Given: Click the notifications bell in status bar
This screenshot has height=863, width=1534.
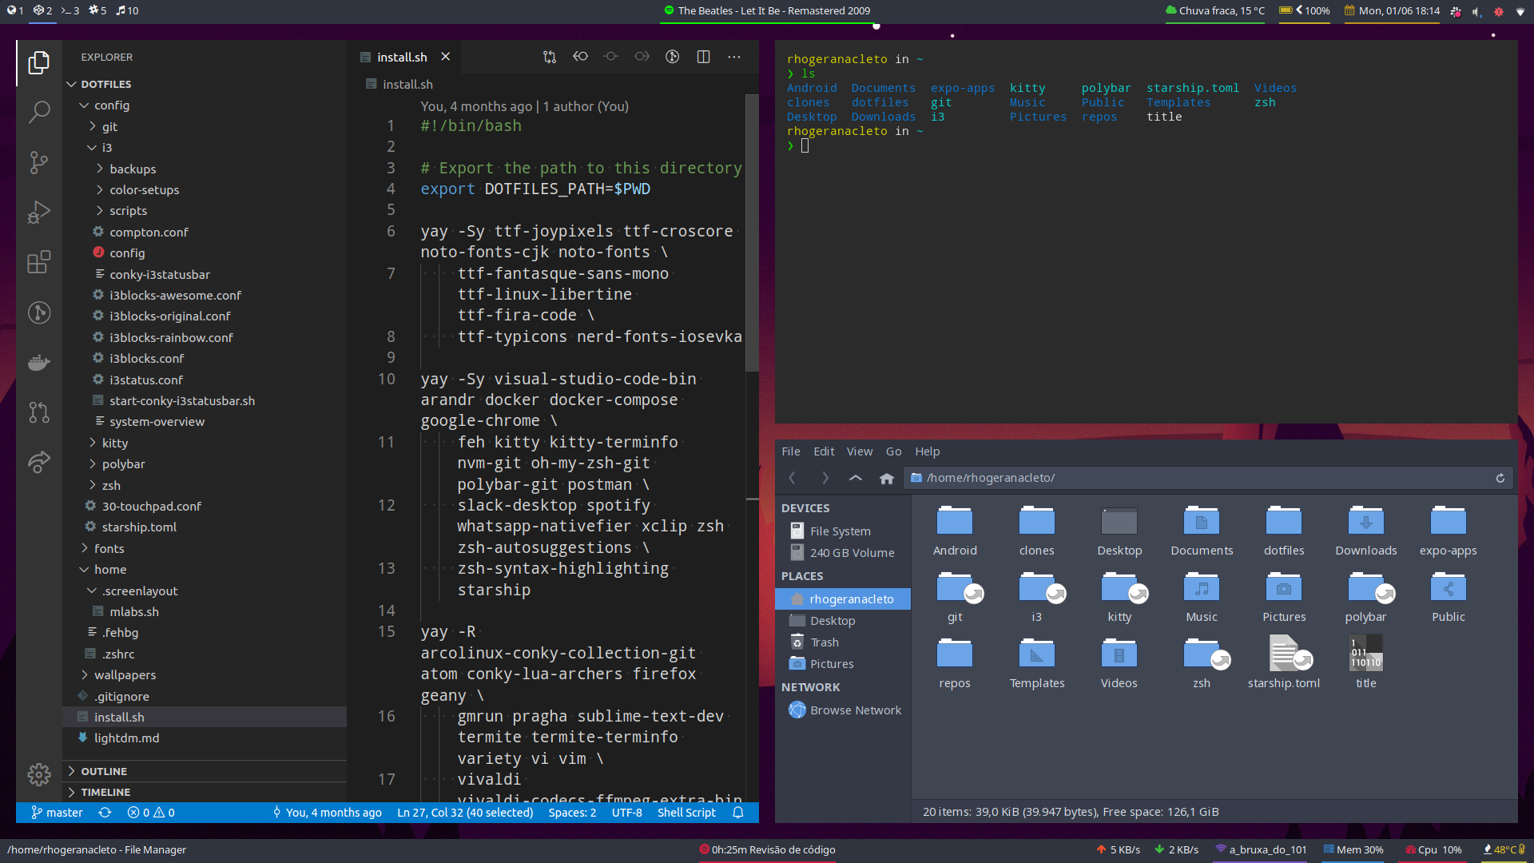Looking at the screenshot, I should [x=738, y=813].
